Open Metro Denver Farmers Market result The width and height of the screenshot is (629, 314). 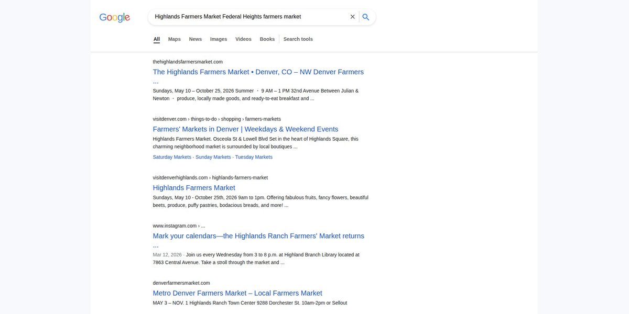coord(237,293)
